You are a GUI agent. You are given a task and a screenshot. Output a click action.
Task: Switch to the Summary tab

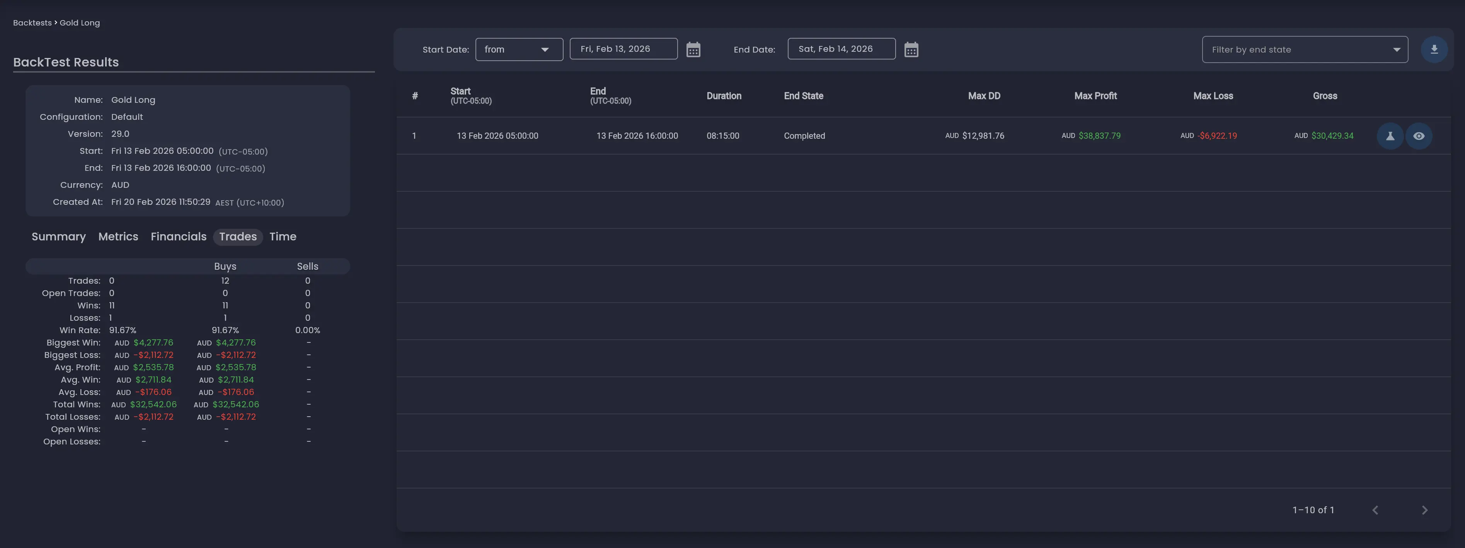pos(59,237)
